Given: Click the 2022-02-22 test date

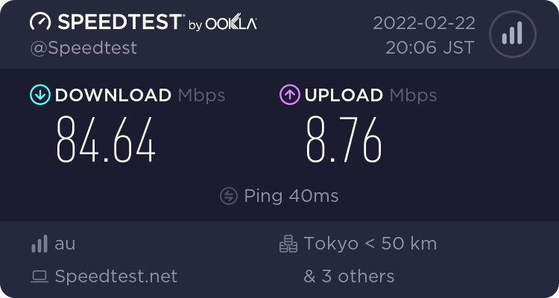Looking at the screenshot, I should tap(423, 22).
